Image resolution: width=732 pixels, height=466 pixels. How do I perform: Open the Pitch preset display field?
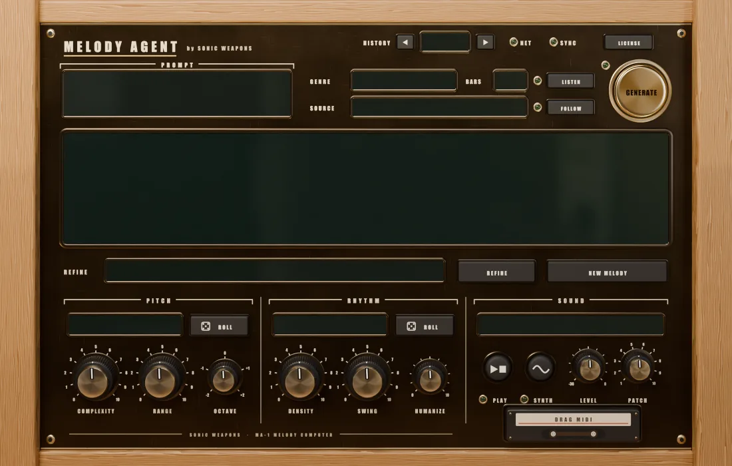[124, 324]
